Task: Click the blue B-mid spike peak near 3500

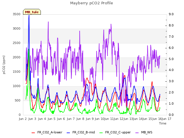Action: pyautogui.click(x=29, y=15)
